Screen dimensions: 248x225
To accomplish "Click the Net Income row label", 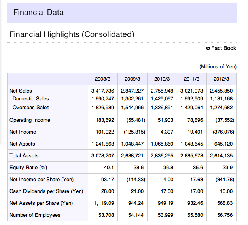I will point(23,132).
